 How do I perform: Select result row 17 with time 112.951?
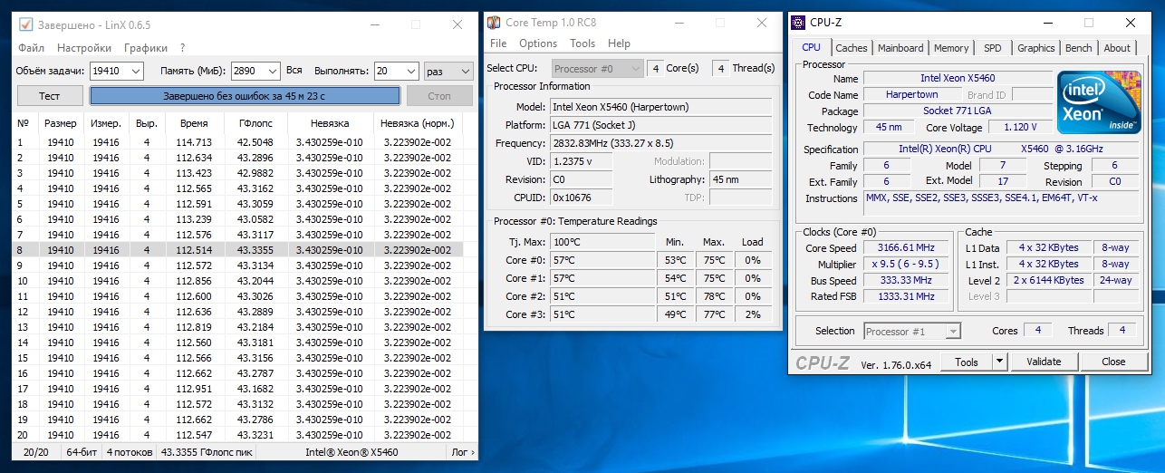(239, 389)
